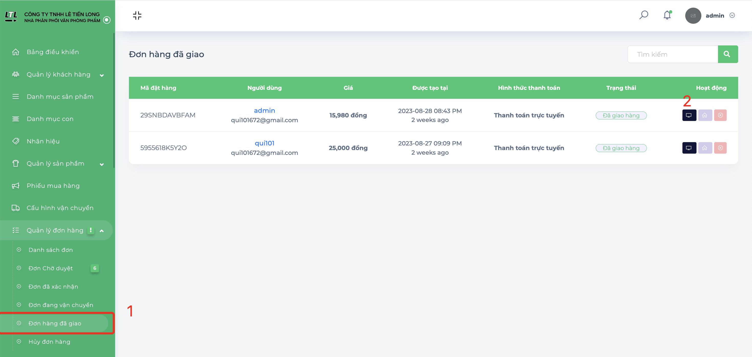The image size is (752, 357).
Task: Click the fullscreen collapse icon in header
Action: point(137,15)
